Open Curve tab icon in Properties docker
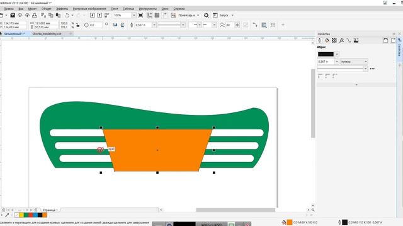This screenshot has height=226, width=403. pos(349,40)
